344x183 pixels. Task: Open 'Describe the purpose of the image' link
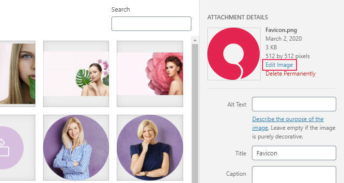point(288,123)
